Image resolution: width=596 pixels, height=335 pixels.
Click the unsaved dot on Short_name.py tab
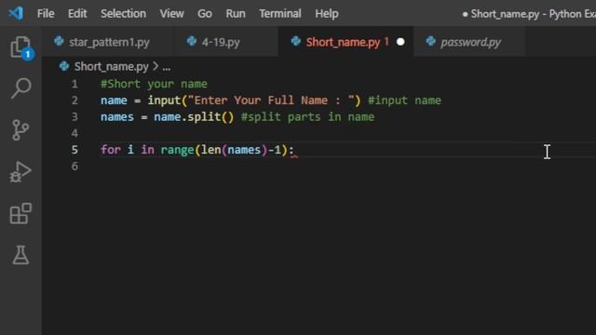coord(400,42)
